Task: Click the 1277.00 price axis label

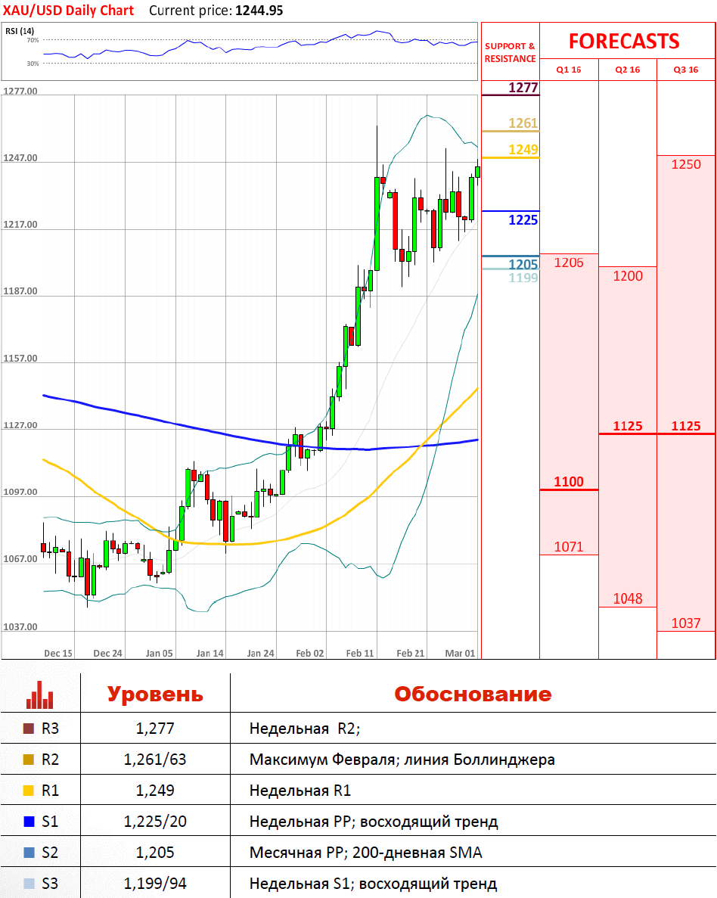Action: click(20, 91)
